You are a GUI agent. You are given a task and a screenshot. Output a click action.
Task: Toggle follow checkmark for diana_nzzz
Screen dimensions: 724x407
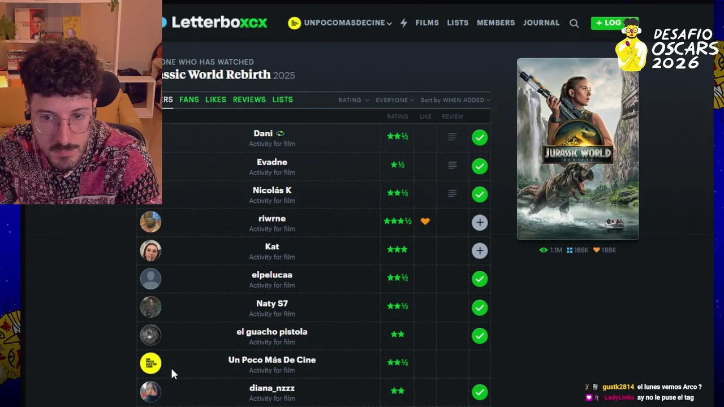click(480, 392)
